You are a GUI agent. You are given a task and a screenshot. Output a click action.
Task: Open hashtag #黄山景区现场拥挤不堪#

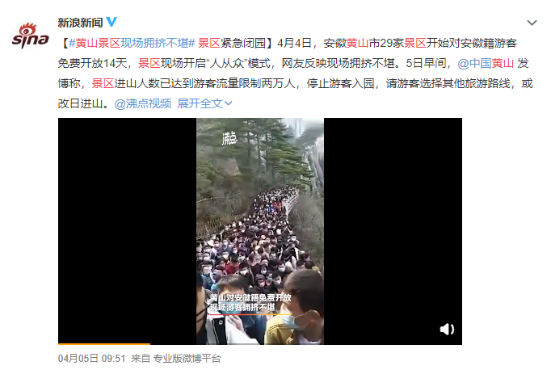132,43
